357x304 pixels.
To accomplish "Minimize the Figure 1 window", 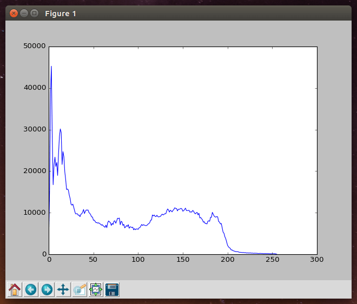I will pos(24,13).
